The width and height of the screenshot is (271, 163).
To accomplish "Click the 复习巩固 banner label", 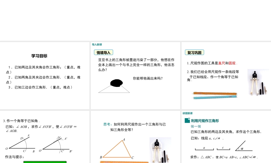I will pos(194,52).
